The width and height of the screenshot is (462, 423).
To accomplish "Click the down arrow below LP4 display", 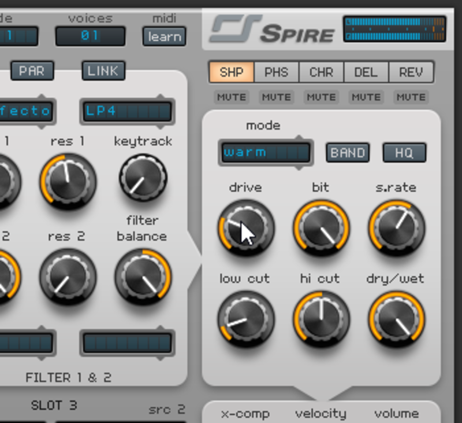I will (x=161, y=126).
